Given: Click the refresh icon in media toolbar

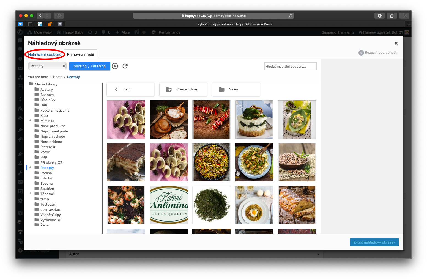Looking at the screenshot, I should [125, 66].
